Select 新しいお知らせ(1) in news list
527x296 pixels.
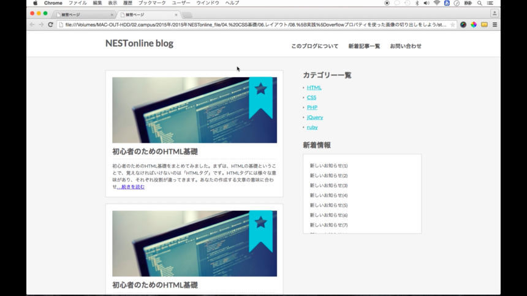click(x=328, y=165)
